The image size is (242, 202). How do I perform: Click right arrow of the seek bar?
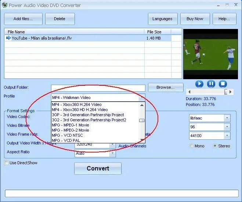[x=230, y=92]
